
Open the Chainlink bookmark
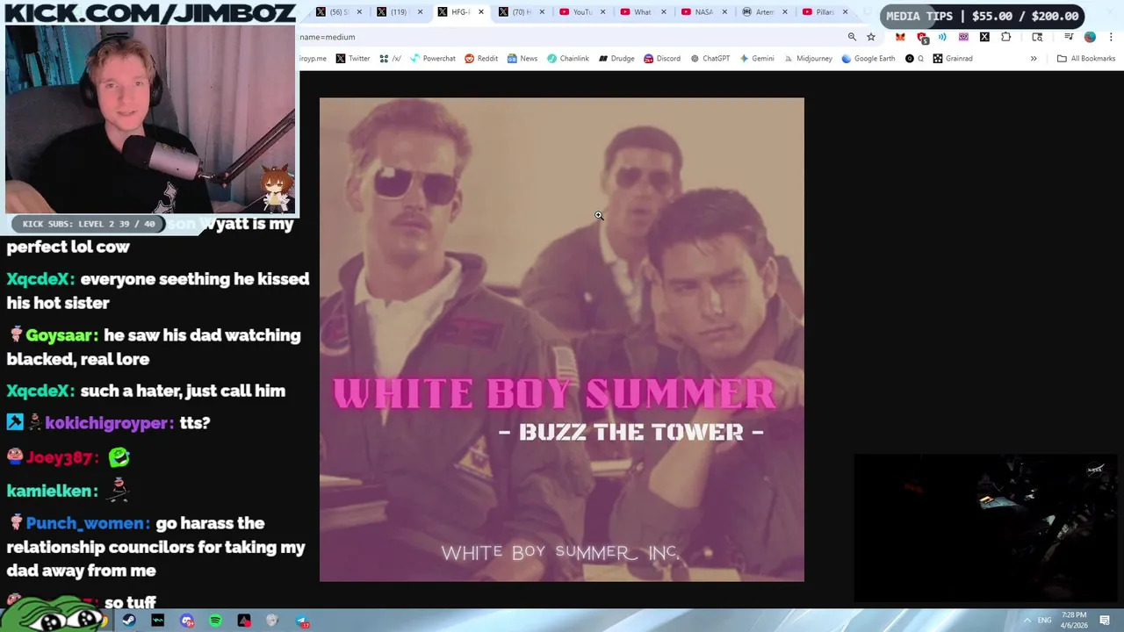click(x=568, y=59)
